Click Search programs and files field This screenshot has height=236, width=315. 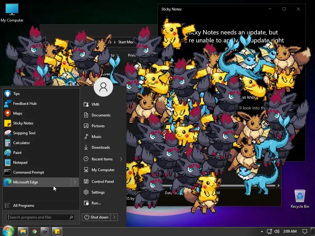point(41,217)
